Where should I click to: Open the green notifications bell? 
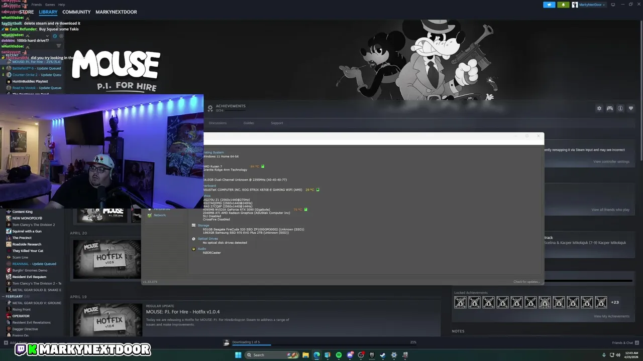tap(563, 5)
